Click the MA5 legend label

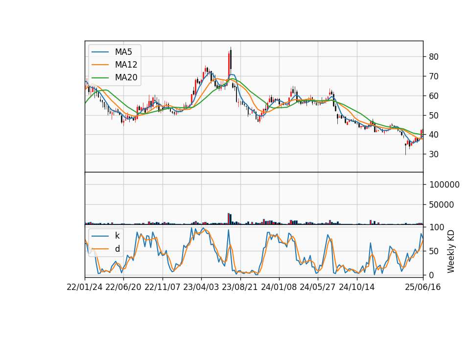click(123, 52)
